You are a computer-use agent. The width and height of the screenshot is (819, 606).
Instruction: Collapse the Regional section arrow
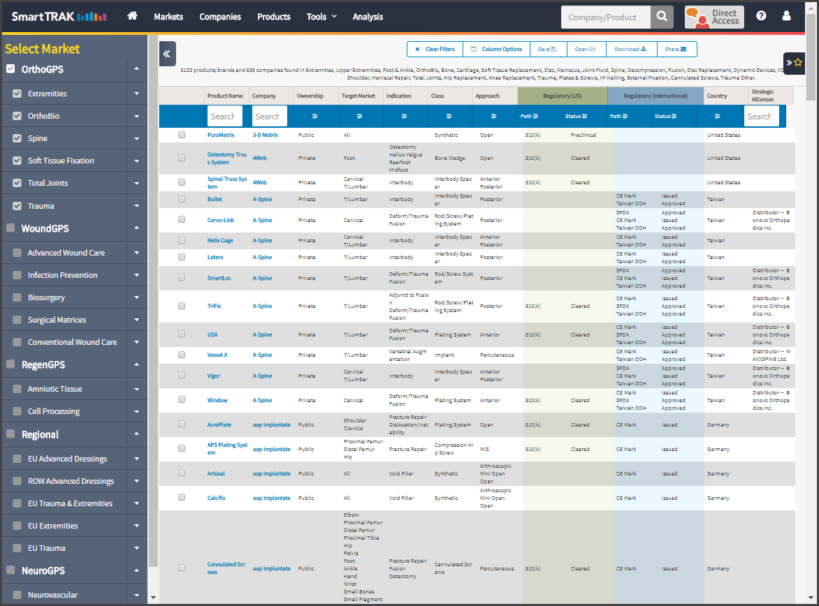[136, 434]
